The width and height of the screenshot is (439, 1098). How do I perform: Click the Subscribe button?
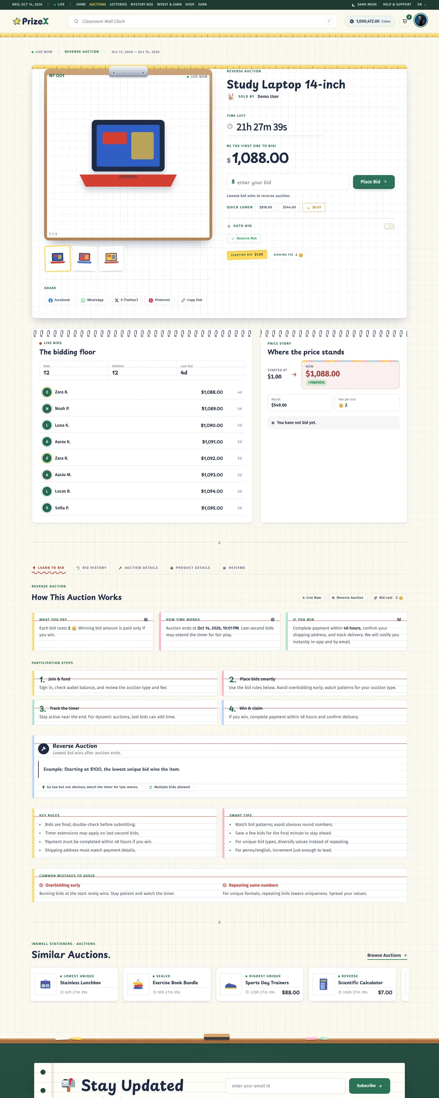[x=369, y=1085]
